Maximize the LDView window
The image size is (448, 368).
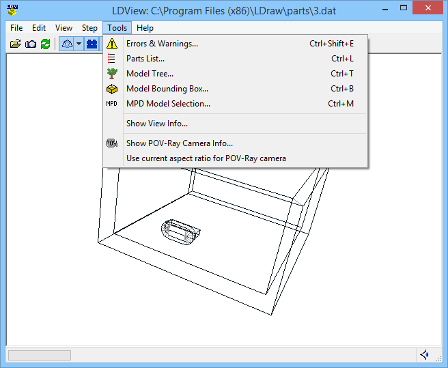pos(404,8)
